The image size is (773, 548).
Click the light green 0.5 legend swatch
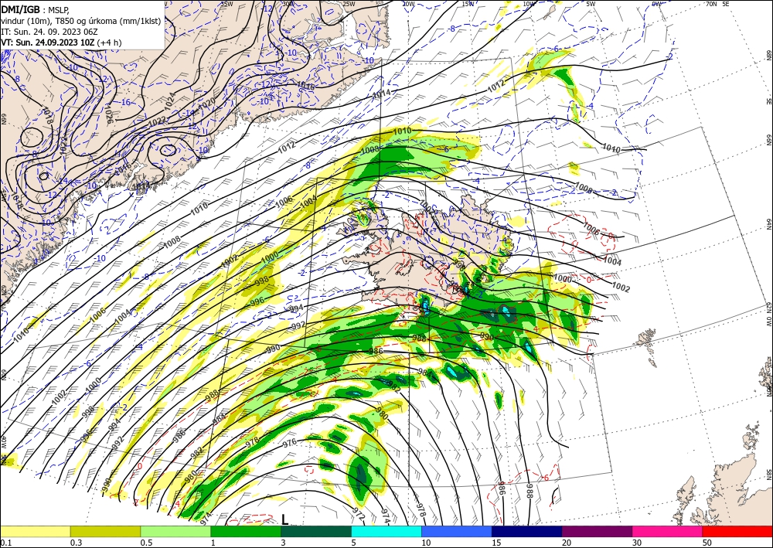pyautogui.click(x=175, y=531)
